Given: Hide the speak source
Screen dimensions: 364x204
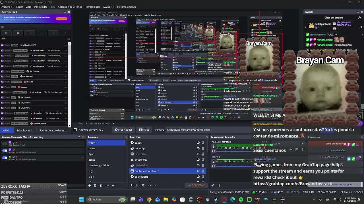Looking at the screenshot, I should (198, 143).
